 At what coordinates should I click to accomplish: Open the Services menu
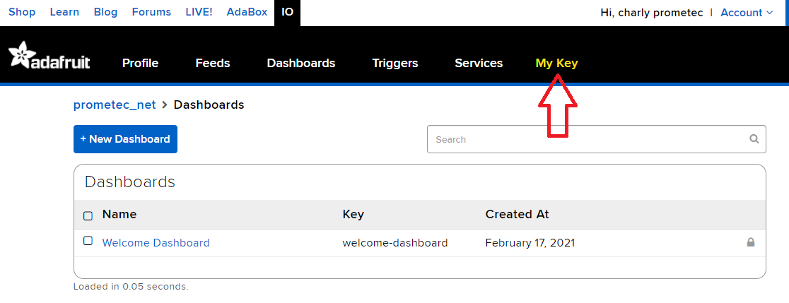[479, 63]
